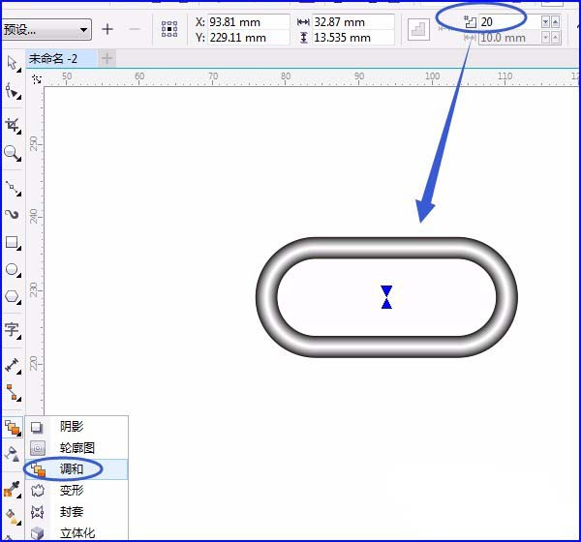Select the Ellipse tool
Viewport: 581px width, 542px height.
[13, 270]
